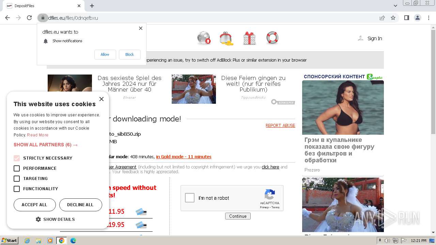Show hidden system tray icons

coord(380,241)
